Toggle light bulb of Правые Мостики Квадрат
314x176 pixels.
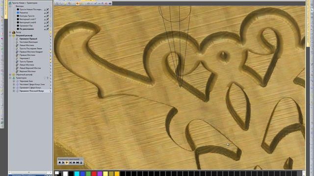[x=51, y=52]
